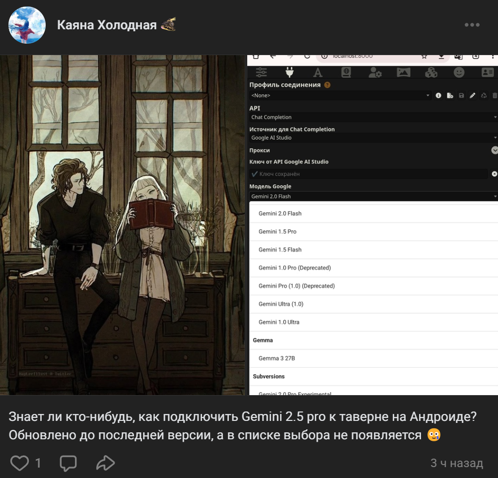The width and height of the screenshot is (498, 478).
Task: Open AI response configuration sliders panel
Action: tap(261, 72)
